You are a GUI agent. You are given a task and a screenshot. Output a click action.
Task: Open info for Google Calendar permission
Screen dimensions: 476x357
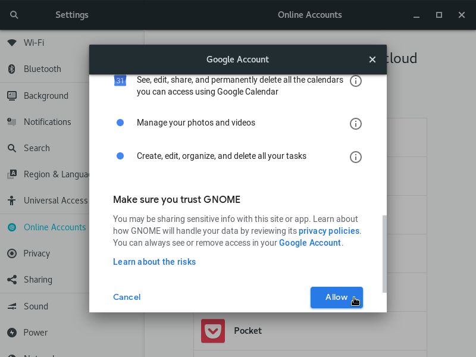(x=356, y=81)
